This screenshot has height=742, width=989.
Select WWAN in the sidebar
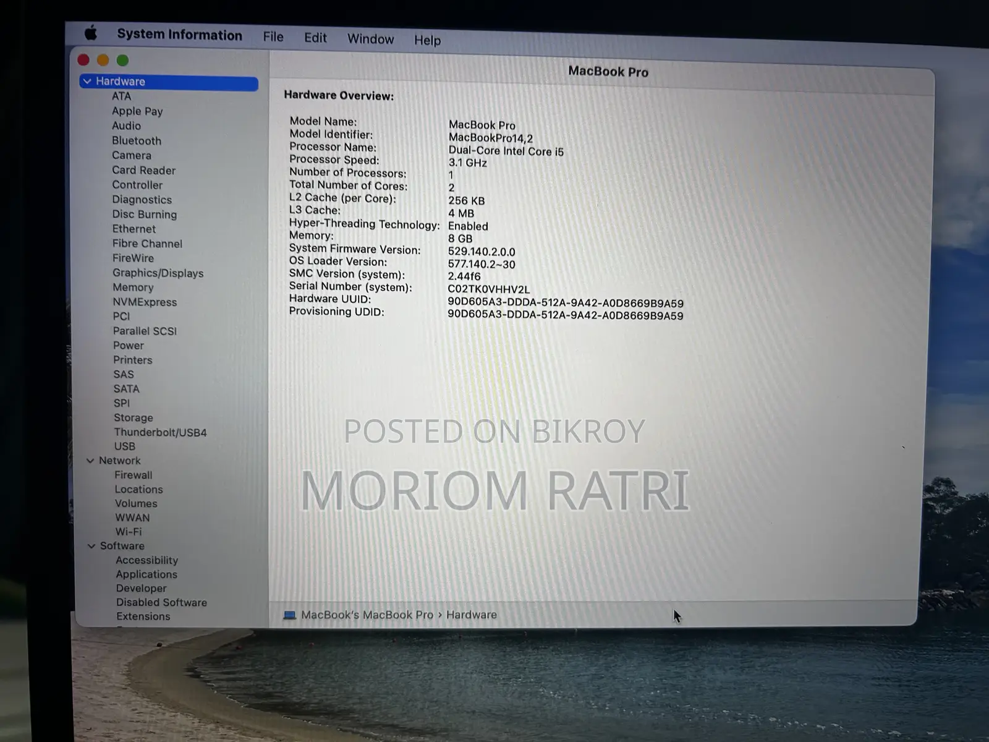(132, 518)
